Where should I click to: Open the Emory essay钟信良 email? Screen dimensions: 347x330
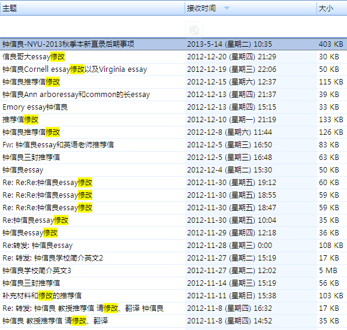coord(174,107)
